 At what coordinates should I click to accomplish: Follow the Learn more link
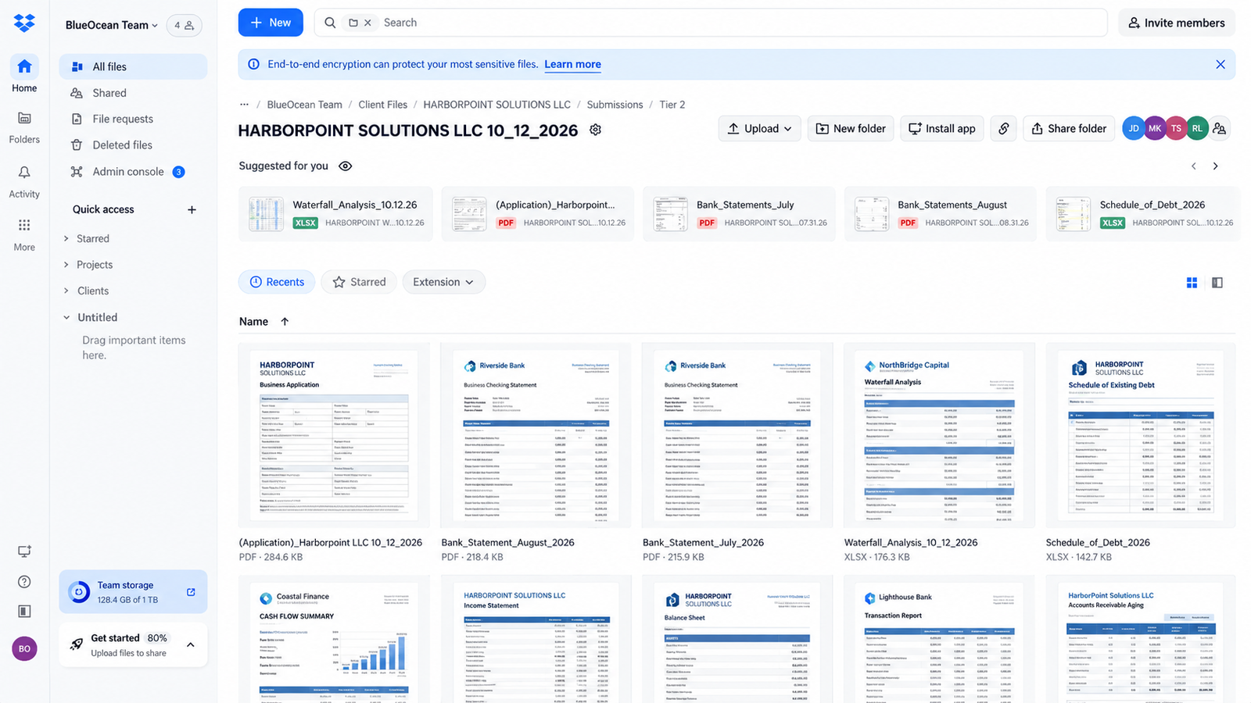coord(572,64)
